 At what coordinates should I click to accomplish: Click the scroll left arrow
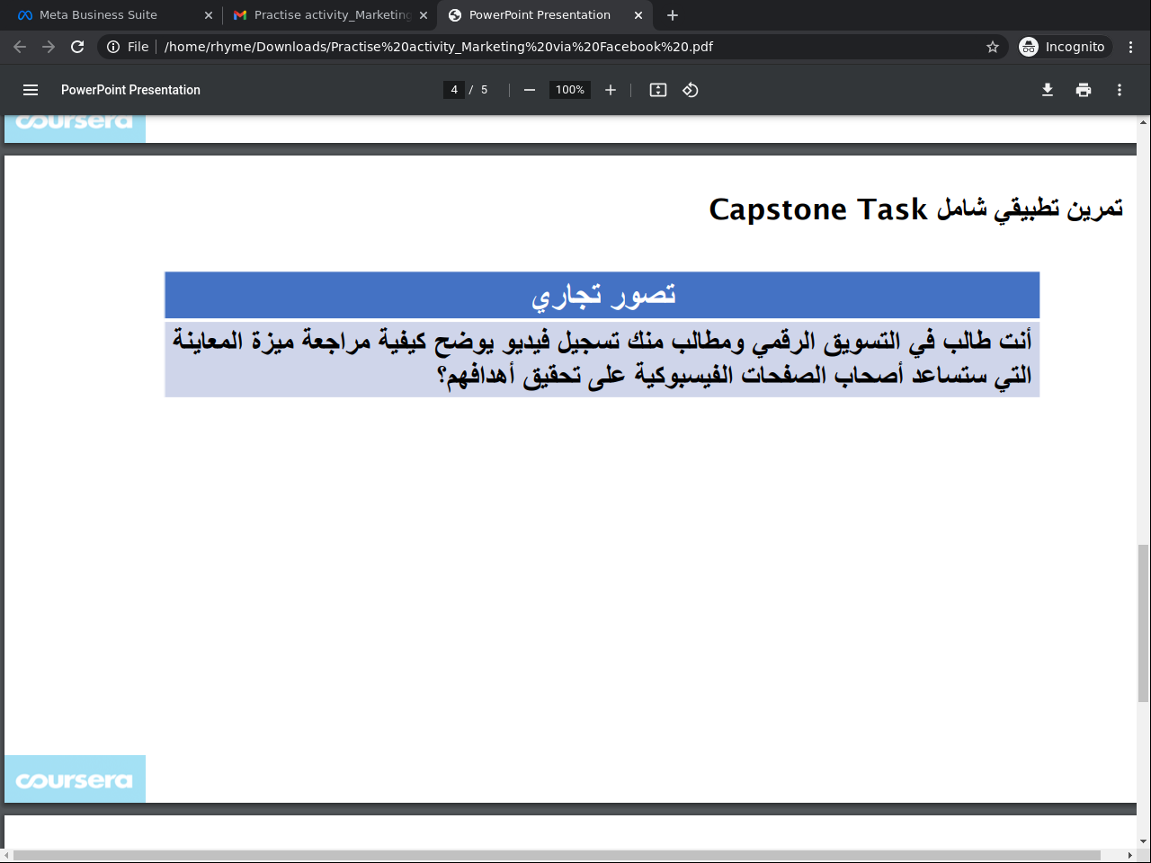7,855
